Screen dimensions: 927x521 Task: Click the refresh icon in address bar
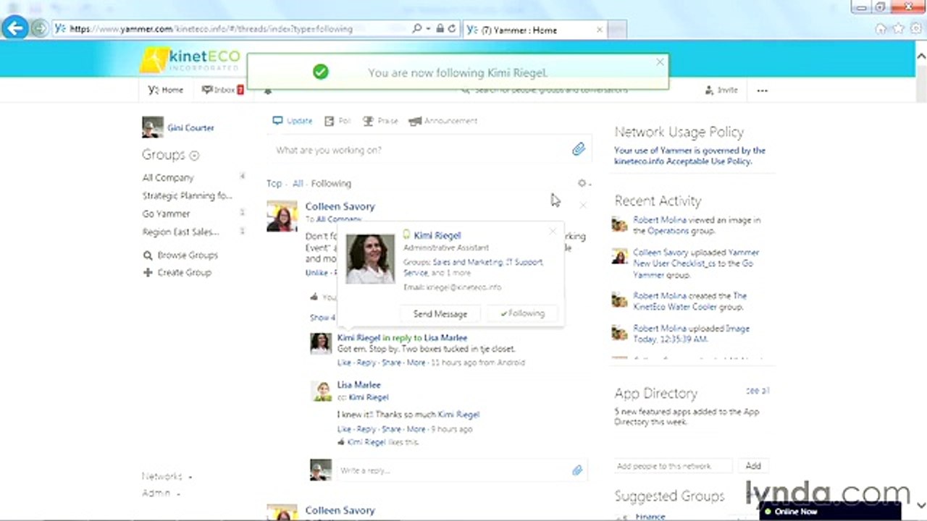[x=452, y=29]
